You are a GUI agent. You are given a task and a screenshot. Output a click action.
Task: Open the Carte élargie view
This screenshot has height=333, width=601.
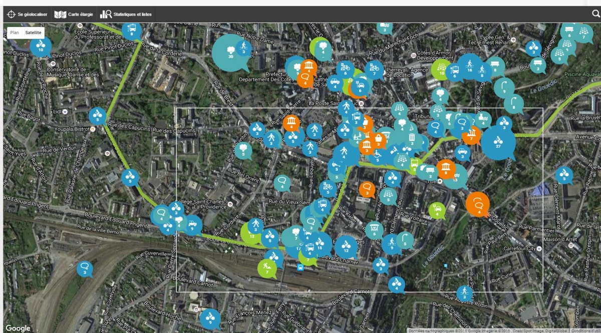coord(74,15)
